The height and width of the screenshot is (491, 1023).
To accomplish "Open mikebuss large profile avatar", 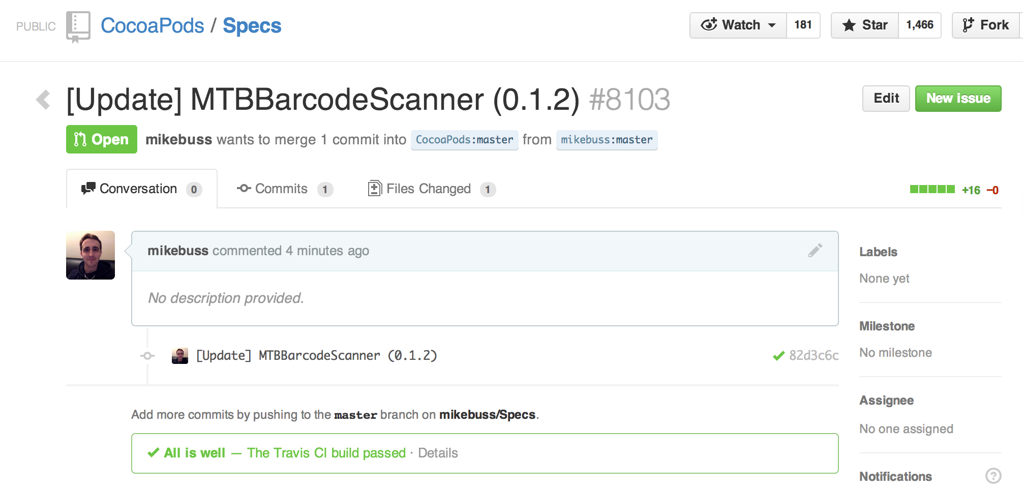I will point(91,255).
